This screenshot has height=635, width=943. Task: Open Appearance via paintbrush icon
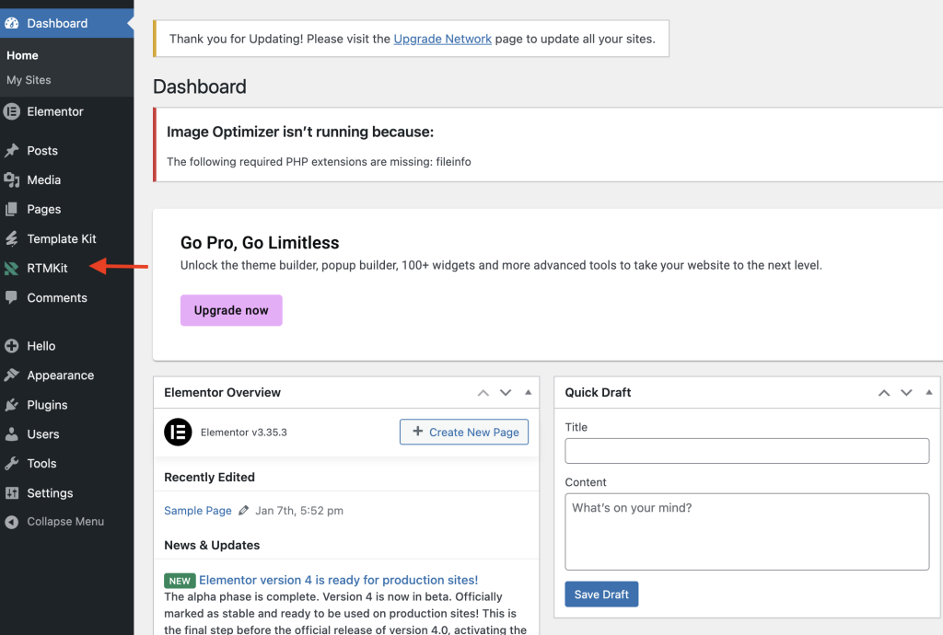[12, 375]
